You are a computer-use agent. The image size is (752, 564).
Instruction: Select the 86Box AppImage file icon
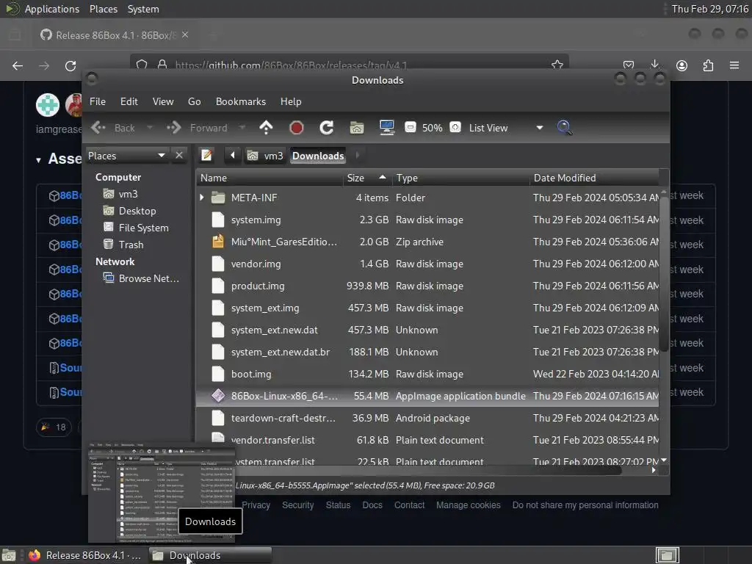[x=218, y=396]
